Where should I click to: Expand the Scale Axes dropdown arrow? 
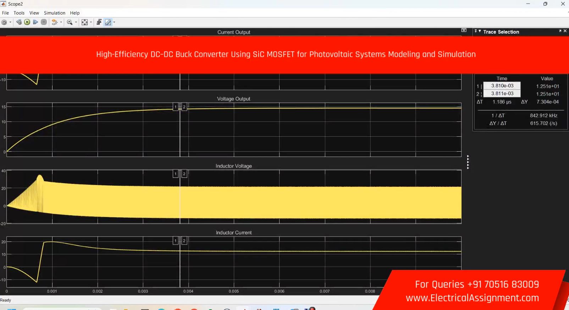(91, 22)
